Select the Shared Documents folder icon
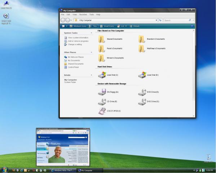This screenshot has width=216, height=173. coord(101,39)
